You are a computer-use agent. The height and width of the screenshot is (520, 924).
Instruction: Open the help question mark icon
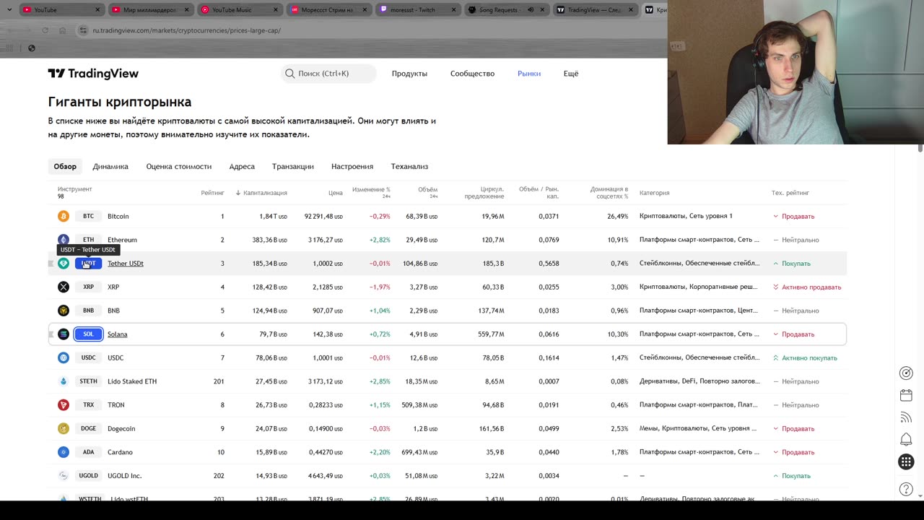click(x=906, y=490)
